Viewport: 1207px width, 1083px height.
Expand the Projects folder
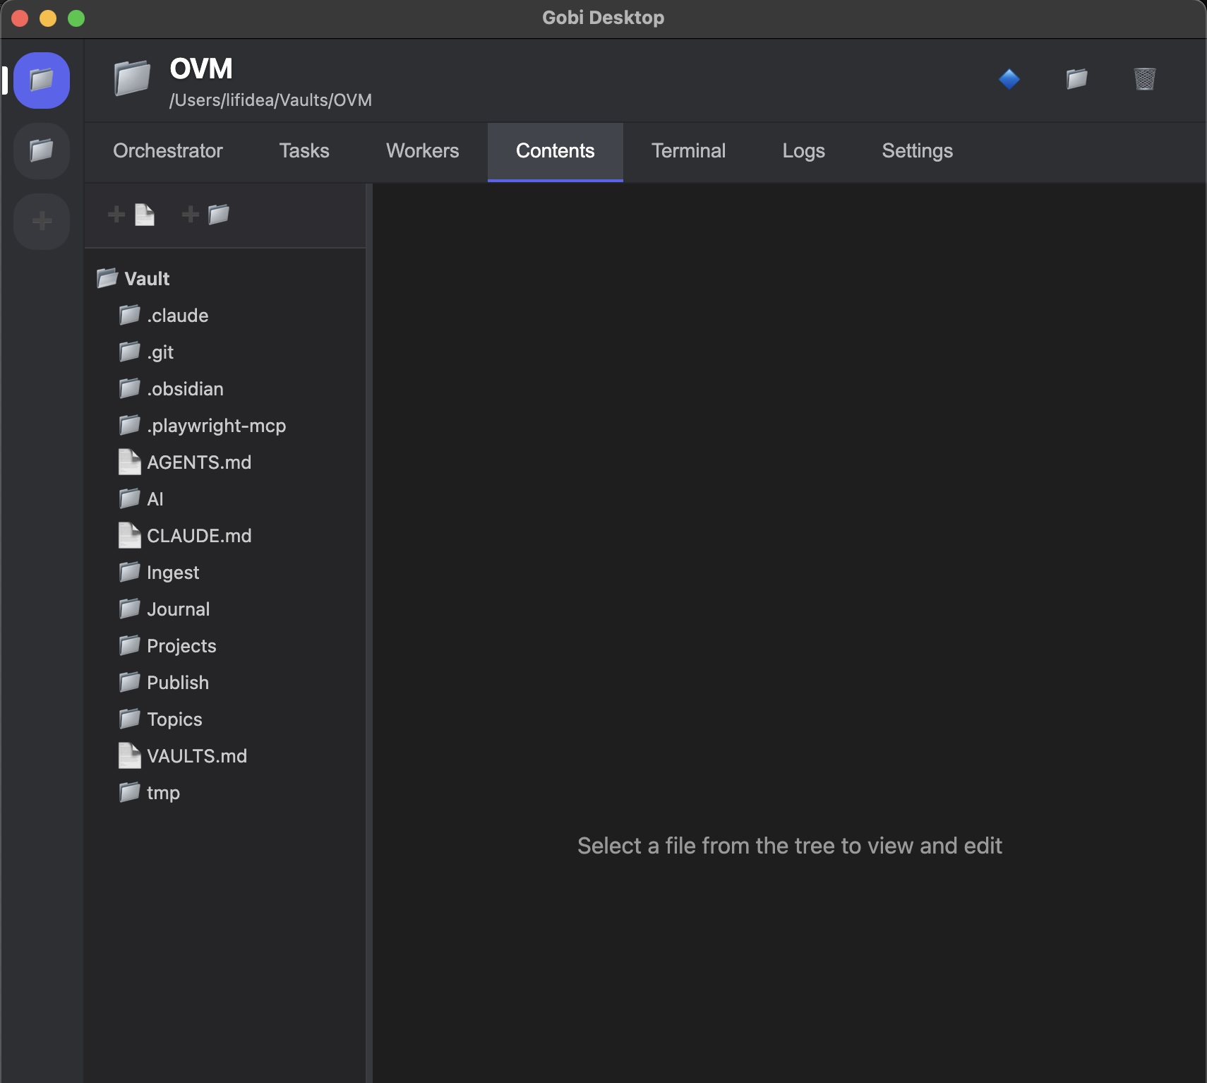[181, 646]
